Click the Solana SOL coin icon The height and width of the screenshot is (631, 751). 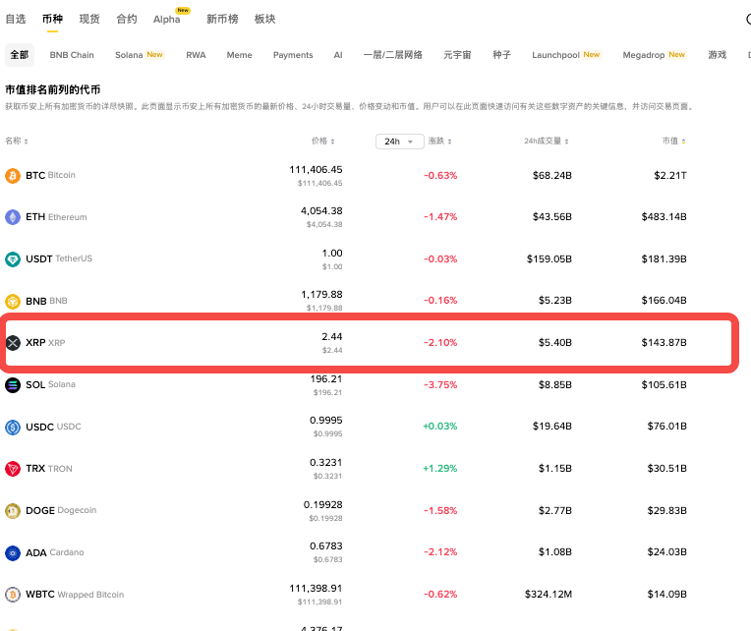click(13, 385)
